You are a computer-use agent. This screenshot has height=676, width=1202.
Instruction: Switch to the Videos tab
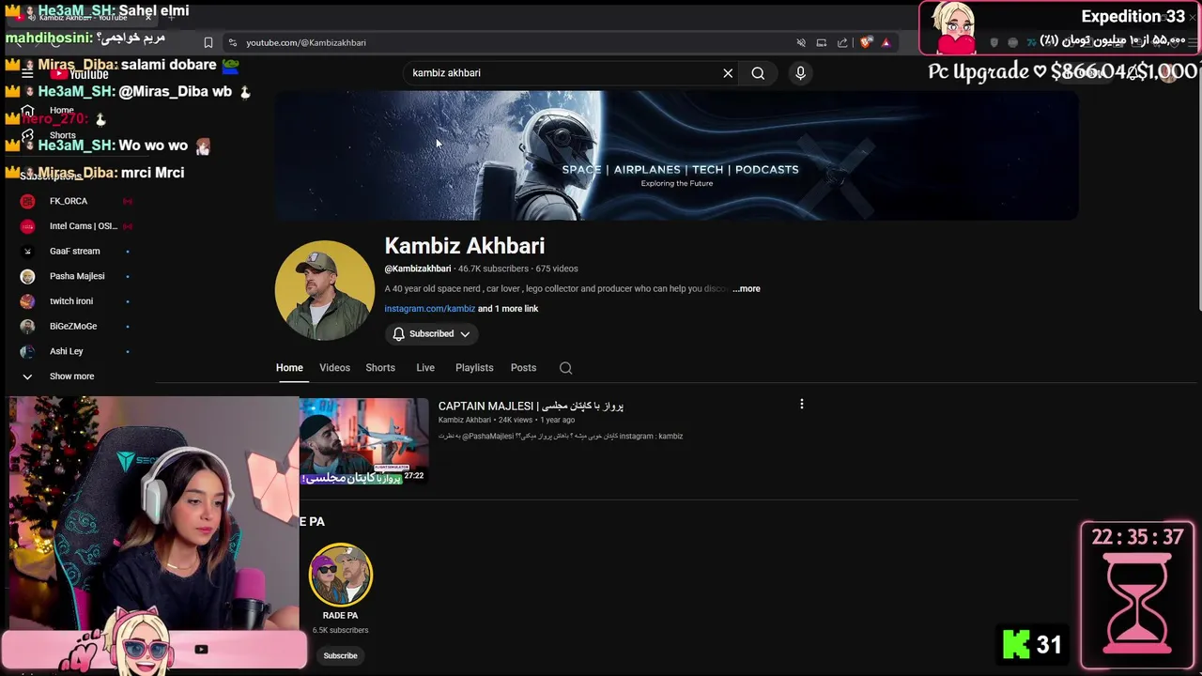pos(334,368)
